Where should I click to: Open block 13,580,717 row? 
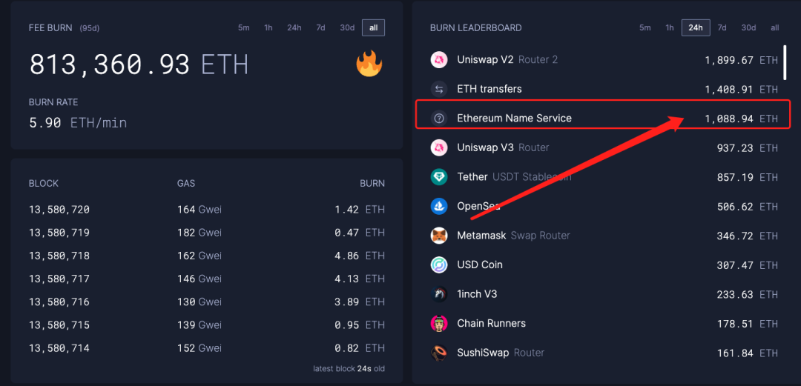click(59, 279)
